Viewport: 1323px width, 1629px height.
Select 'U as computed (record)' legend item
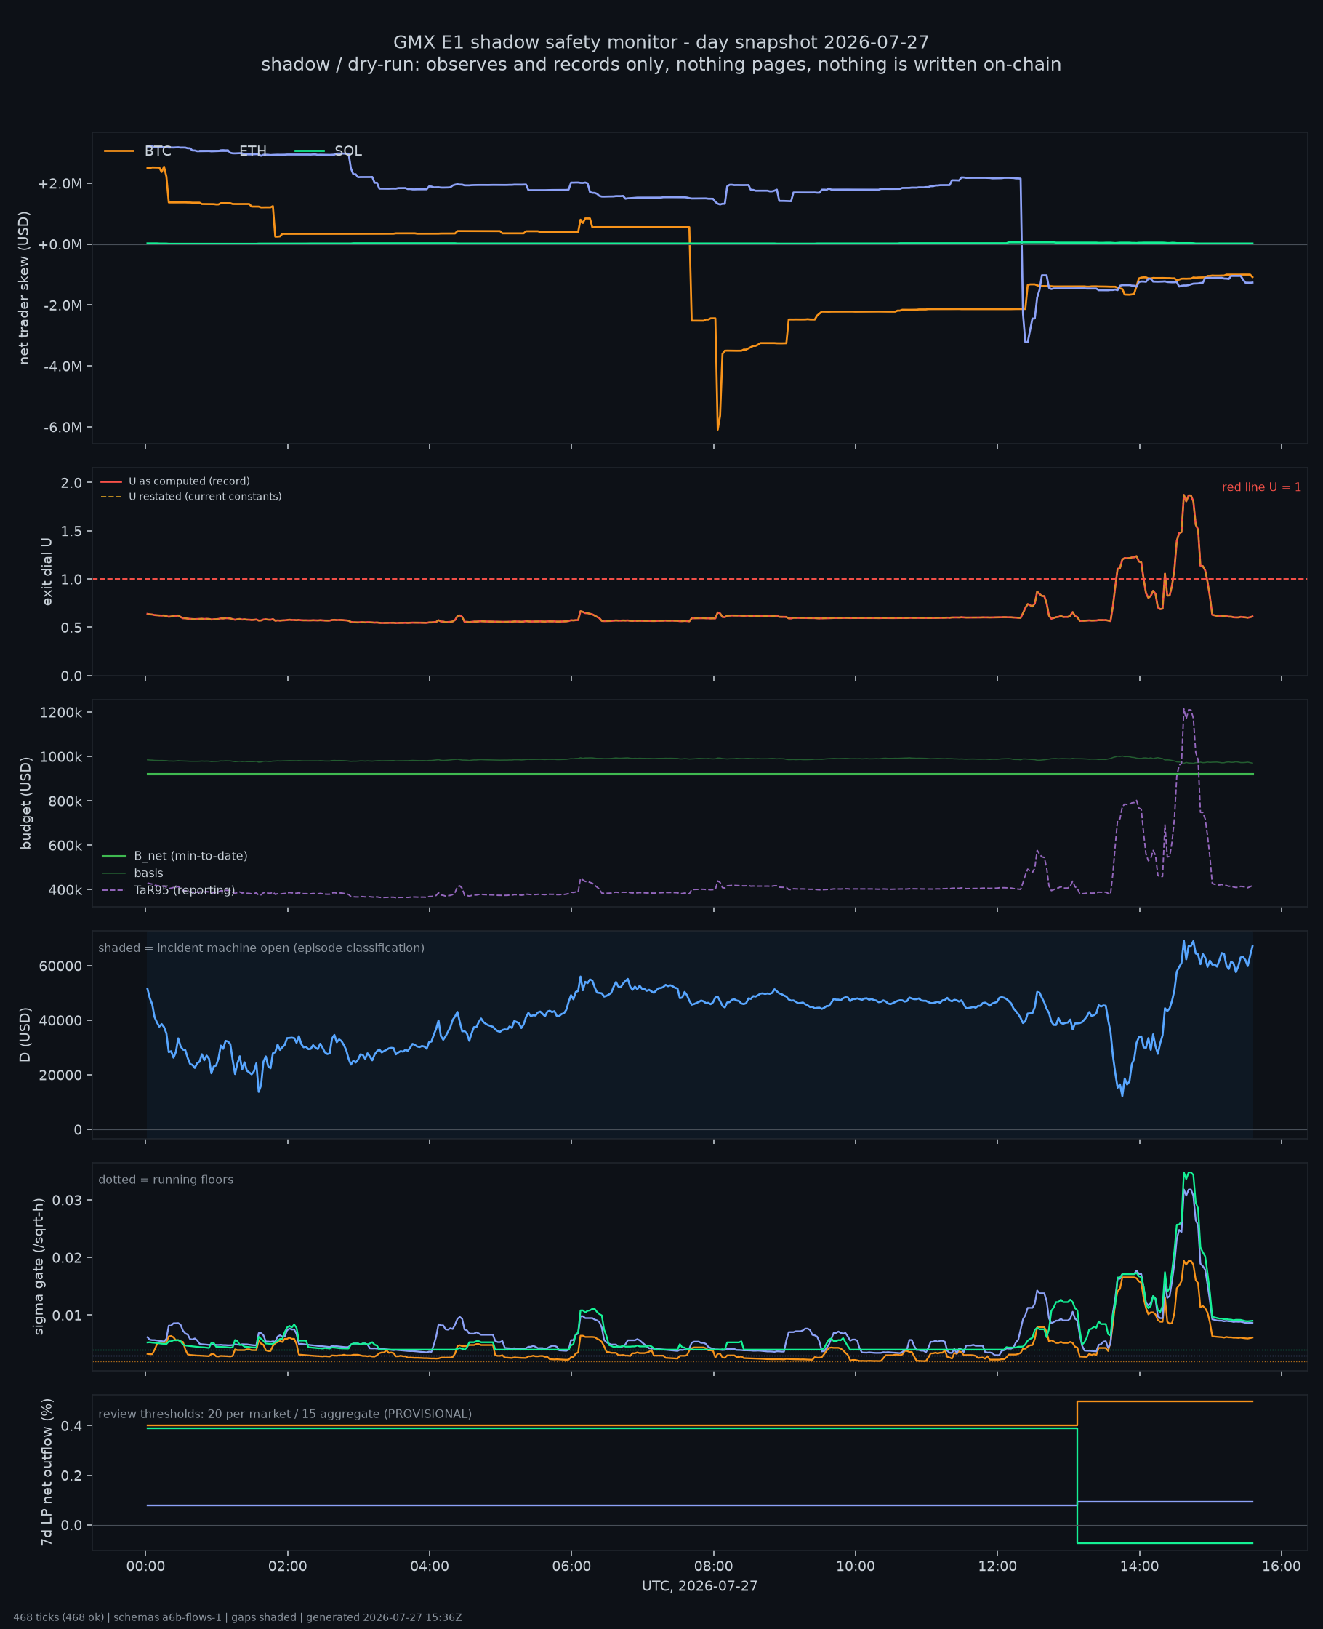[x=175, y=481]
